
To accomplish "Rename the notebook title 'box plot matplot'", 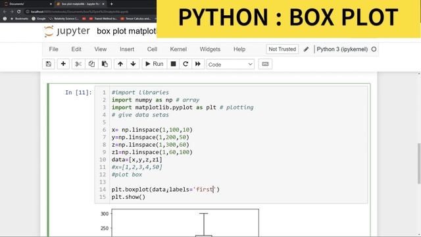I will [x=126, y=31].
